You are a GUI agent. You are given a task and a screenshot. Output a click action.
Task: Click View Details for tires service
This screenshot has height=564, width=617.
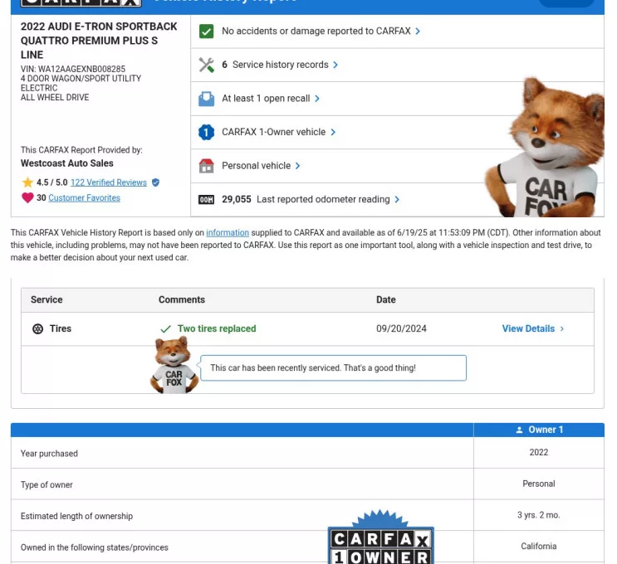(x=532, y=329)
